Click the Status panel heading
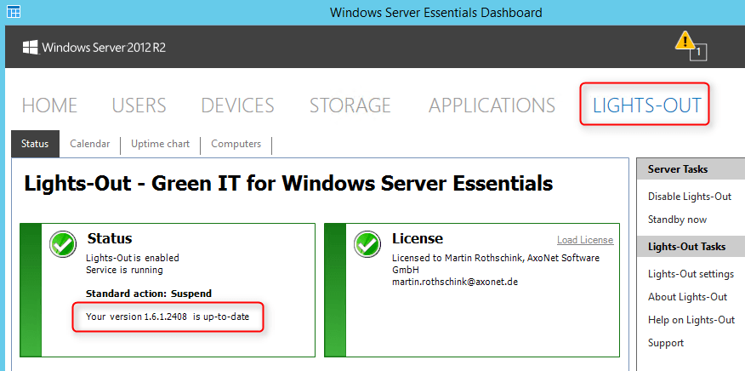This screenshot has width=745, height=371. 110,238
